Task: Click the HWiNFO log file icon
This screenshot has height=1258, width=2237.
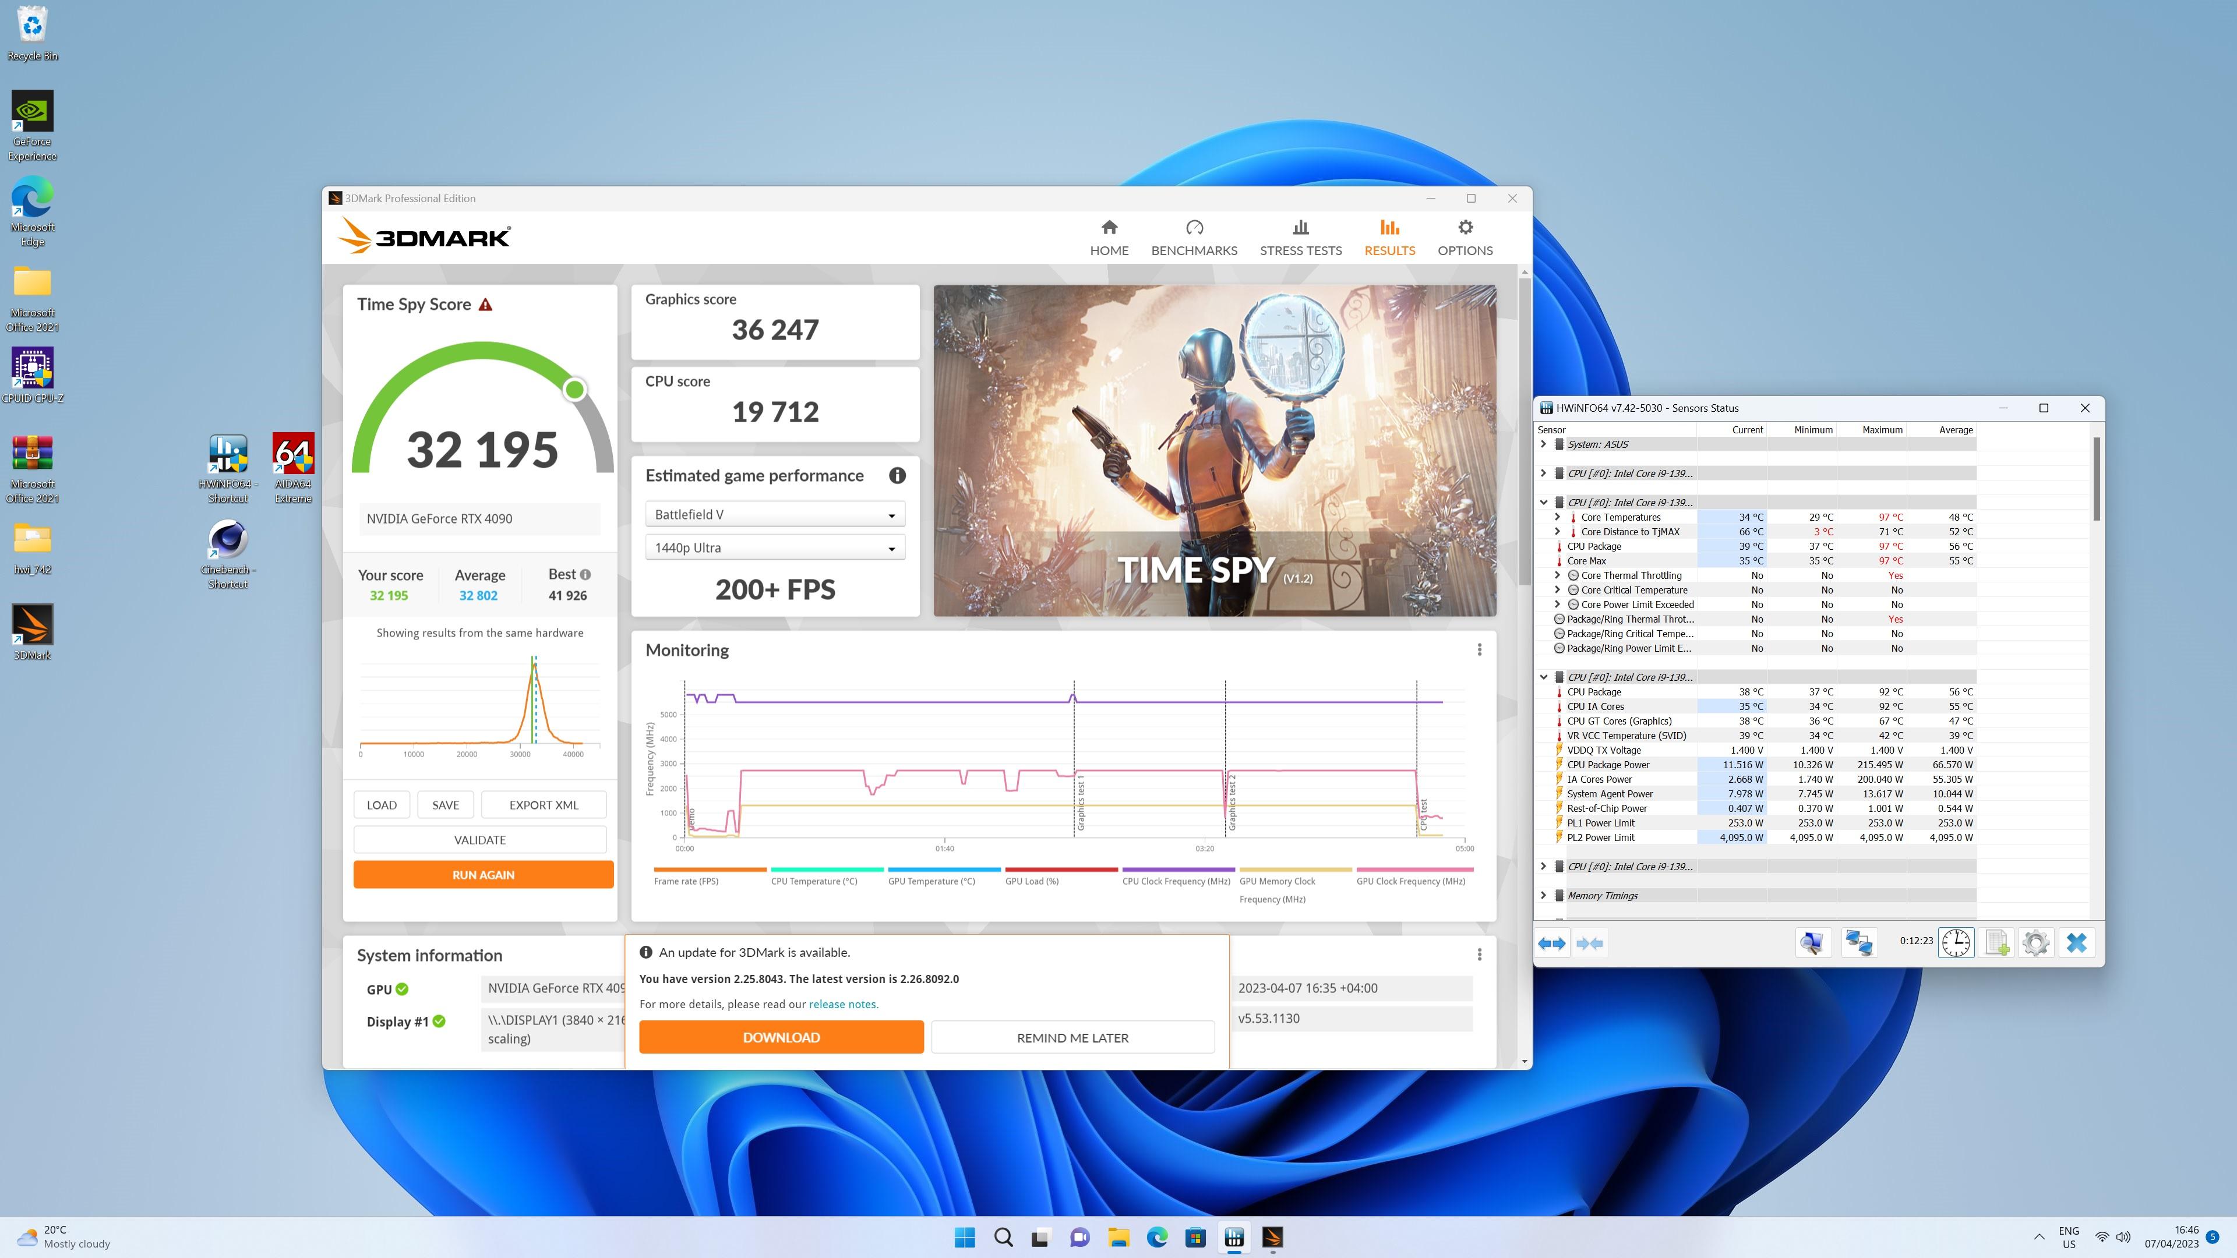Action: 1996,942
